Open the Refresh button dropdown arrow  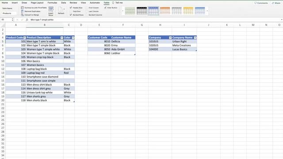pos(64,9)
